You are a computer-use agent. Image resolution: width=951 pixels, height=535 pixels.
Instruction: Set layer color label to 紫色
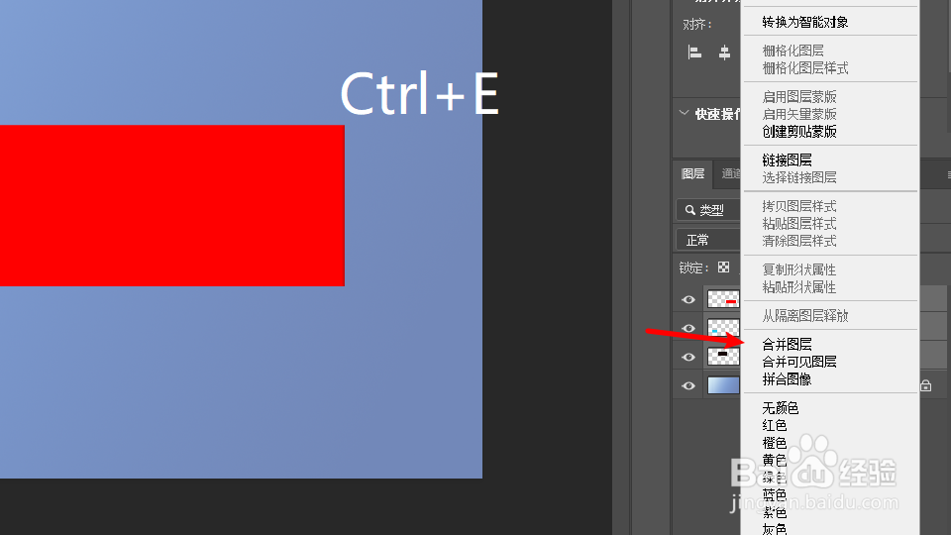click(x=774, y=512)
